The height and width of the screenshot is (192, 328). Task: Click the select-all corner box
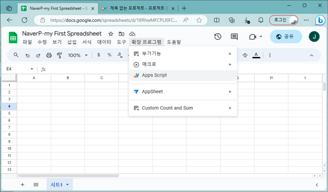click(9, 77)
